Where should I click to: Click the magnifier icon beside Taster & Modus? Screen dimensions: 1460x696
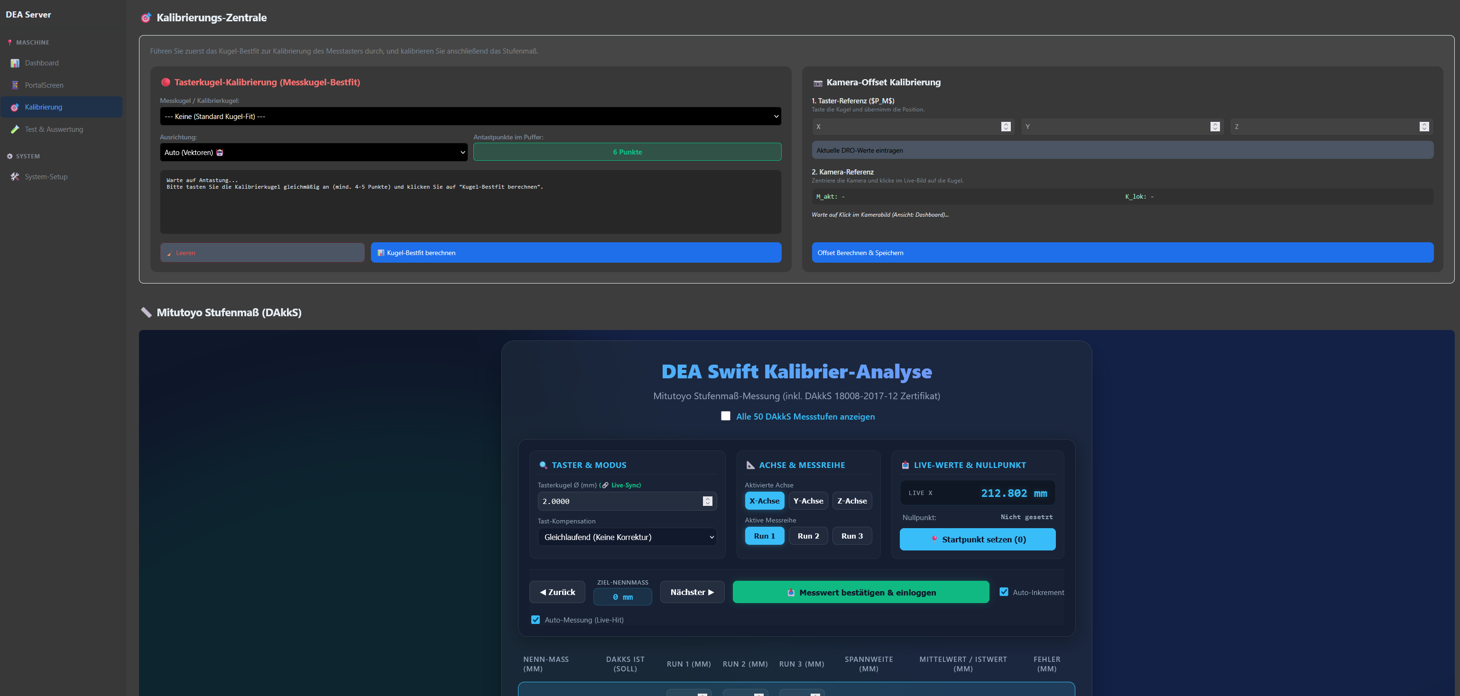click(x=543, y=465)
